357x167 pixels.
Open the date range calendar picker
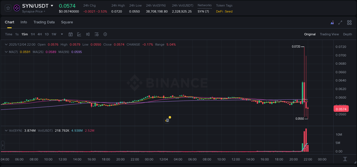pos(71,34)
